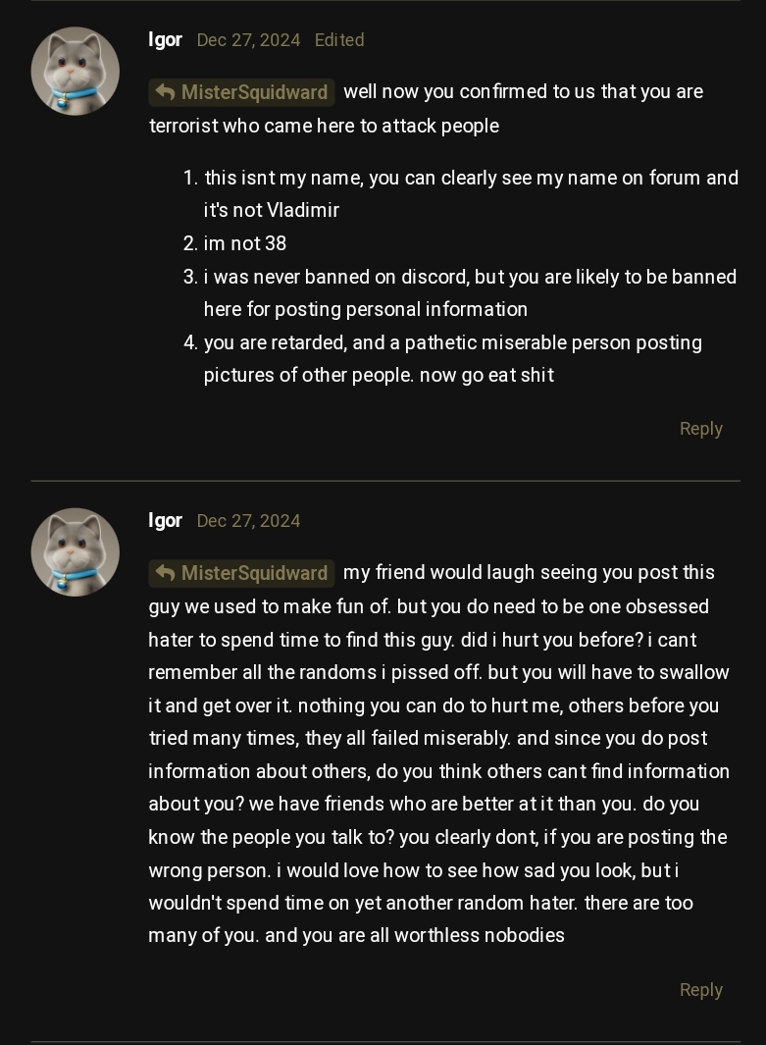The height and width of the screenshot is (1045, 766).
Task: Click the reply arrow icon in the edited comment
Action: pos(165,92)
